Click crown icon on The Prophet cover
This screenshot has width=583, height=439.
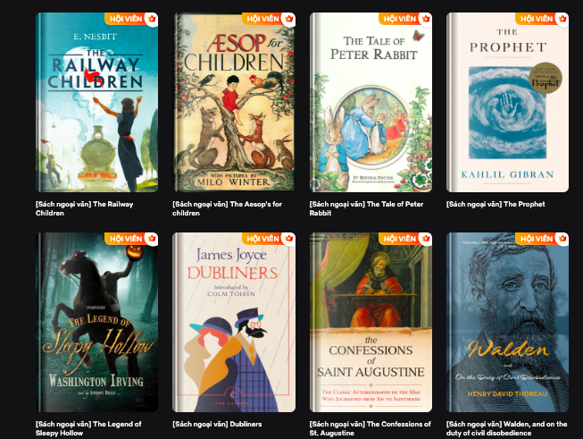(x=562, y=19)
